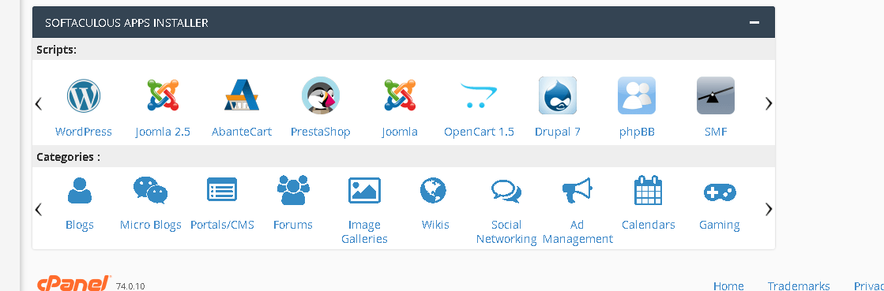Screen dimensions: 884x291
Task: Select the Micro Blogs chat bubbles icon
Action: (151, 190)
